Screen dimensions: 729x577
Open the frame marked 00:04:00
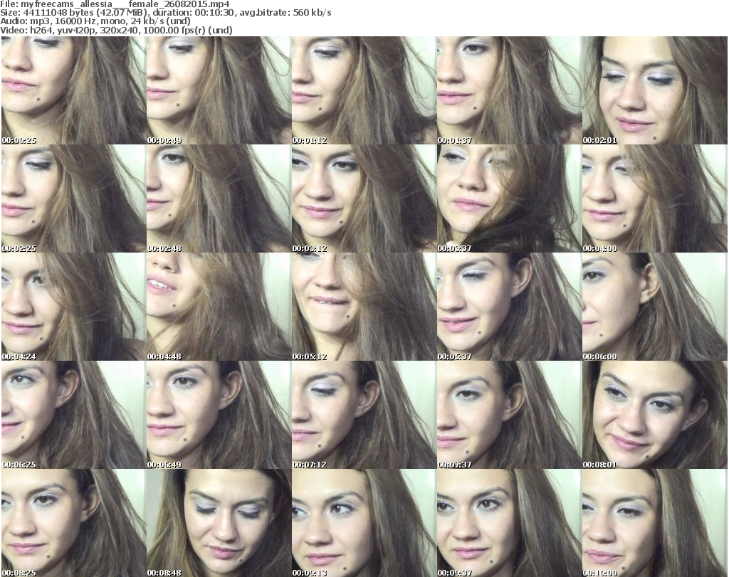pyautogui.click(x=654, y=198)
